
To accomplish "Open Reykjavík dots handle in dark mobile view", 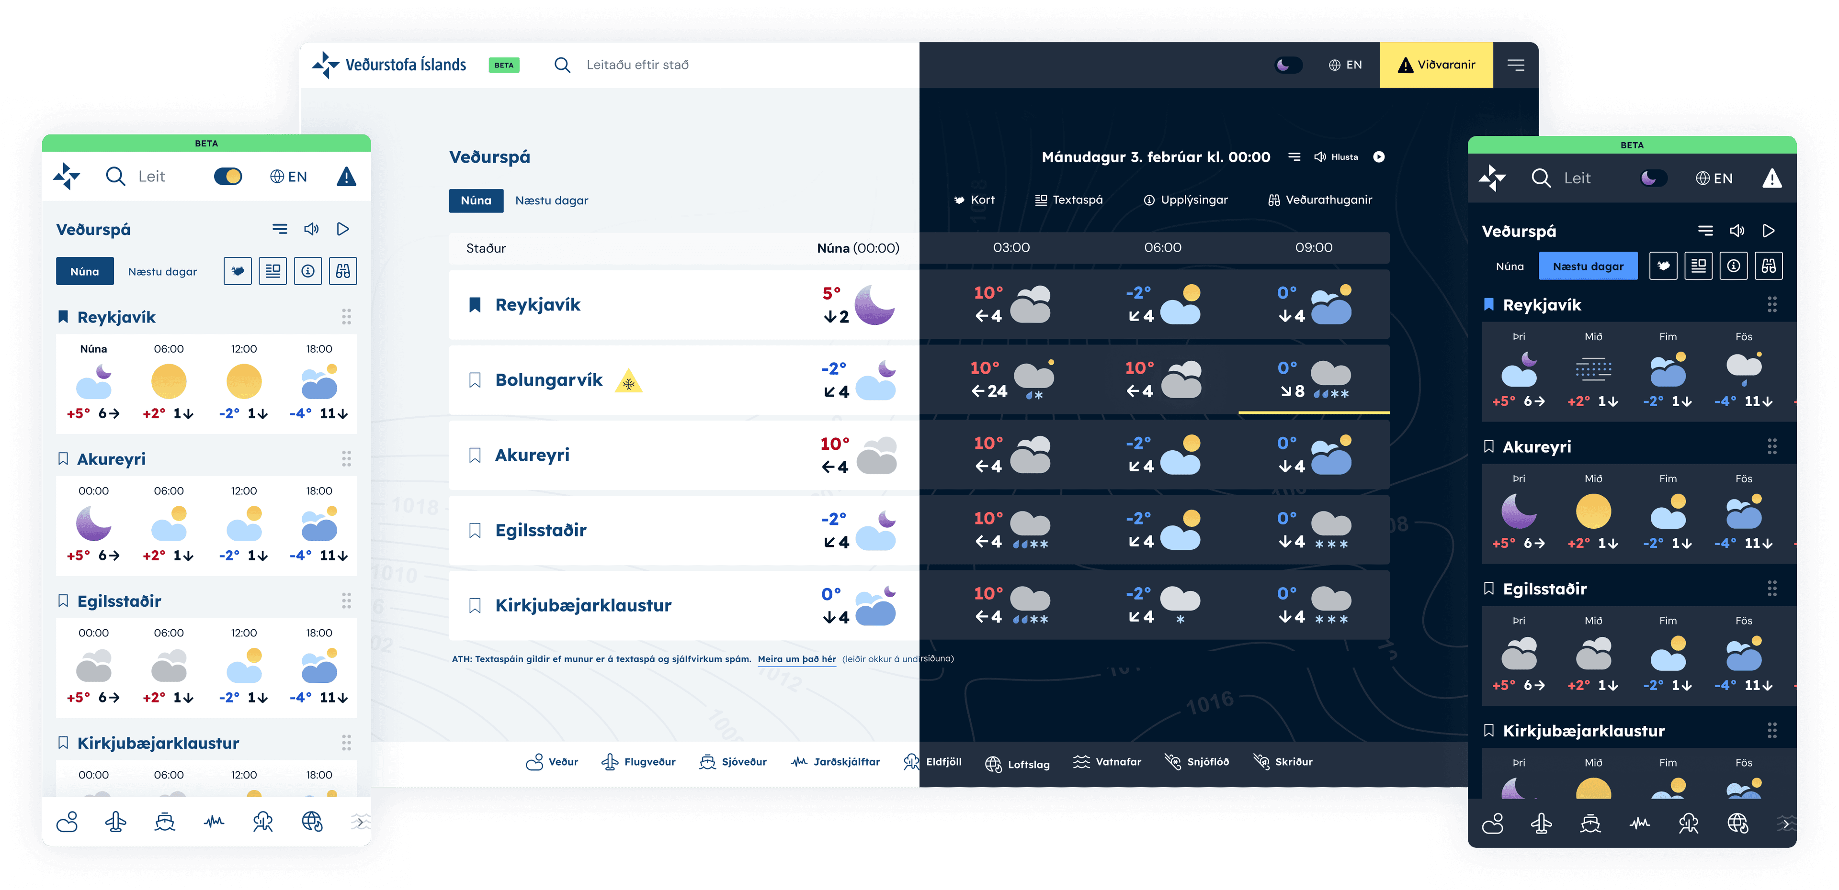I will pos(1772,304).
